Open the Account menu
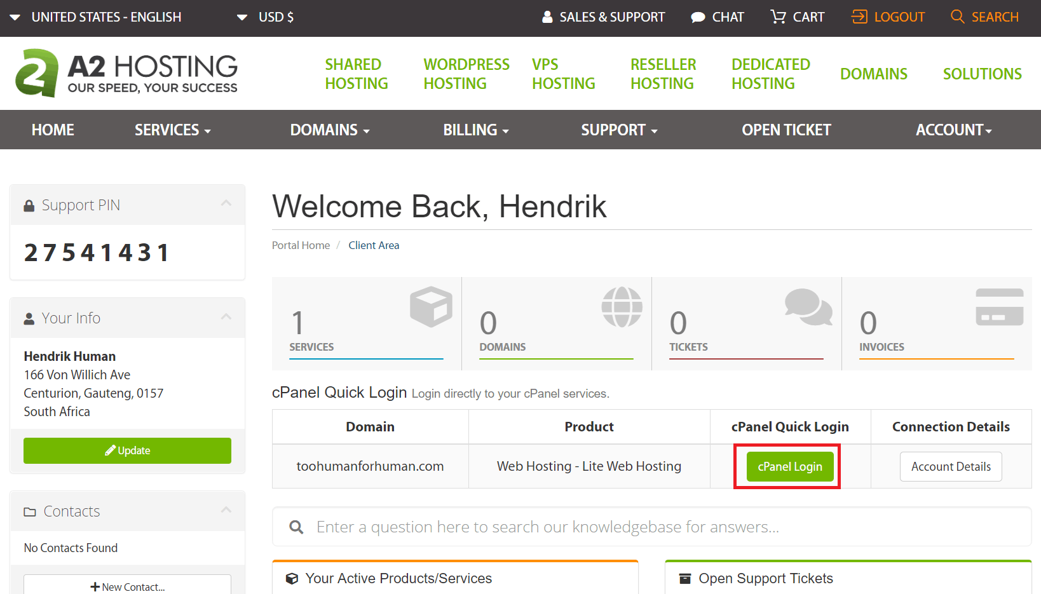The width and height of the screenshot is (1041, 594). (953, 130)
